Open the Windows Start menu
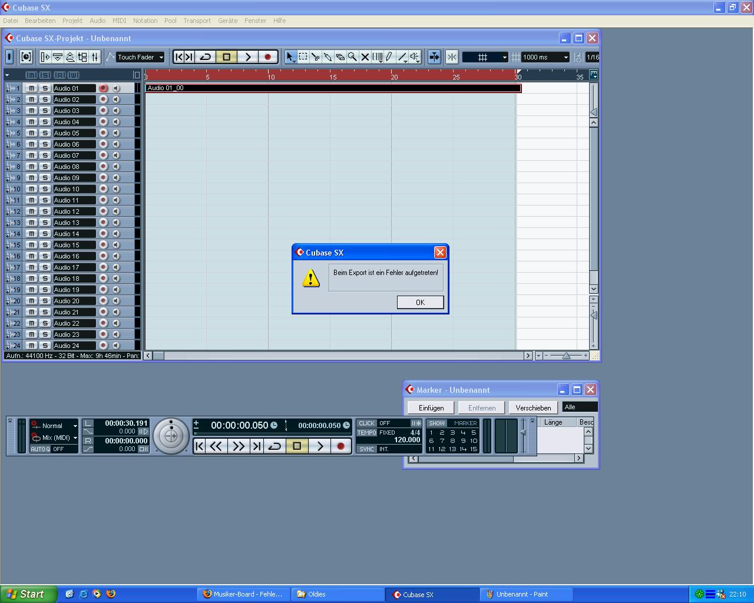Viewport: 754px width, 603px height. 29,594
